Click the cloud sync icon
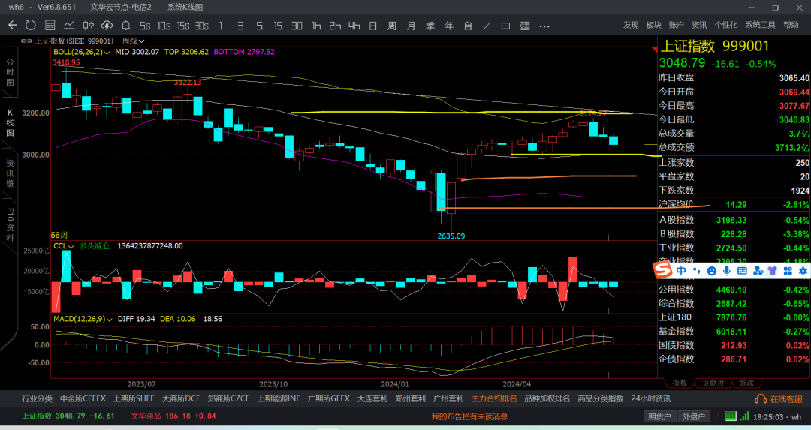This screenshot has width=811, height=430. click(x=107, y=26)
